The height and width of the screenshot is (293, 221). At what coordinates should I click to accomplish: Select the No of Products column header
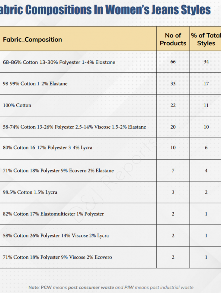tap(173, 39)
